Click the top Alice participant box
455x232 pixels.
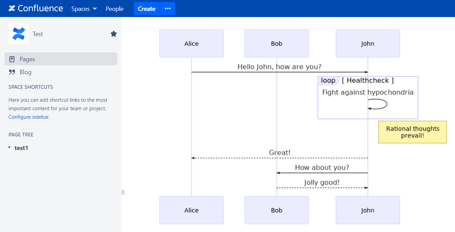pos(191,44)
